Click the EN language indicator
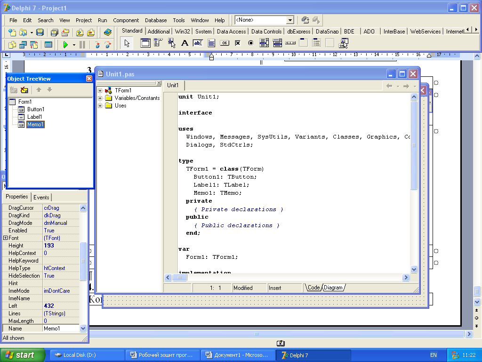Screen dimensions: 482x362 tap(434, 355)
